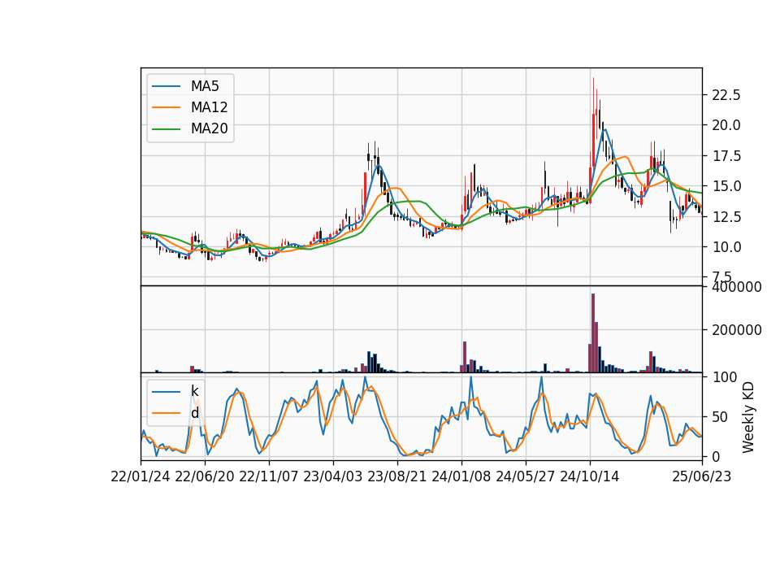
Task: Click the tallest volume bar near 24/10/14
Action: click(593, 333)
